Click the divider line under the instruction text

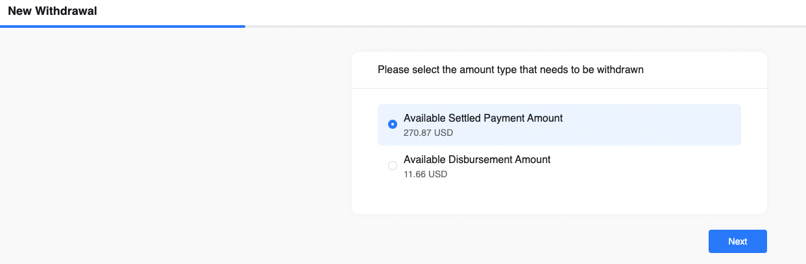coord(558,88)
